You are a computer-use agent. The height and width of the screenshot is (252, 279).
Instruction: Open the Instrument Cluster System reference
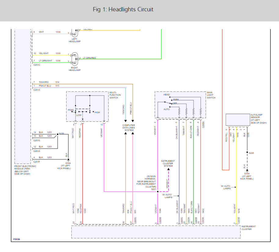pyautogui.click(x=168, y=163)
